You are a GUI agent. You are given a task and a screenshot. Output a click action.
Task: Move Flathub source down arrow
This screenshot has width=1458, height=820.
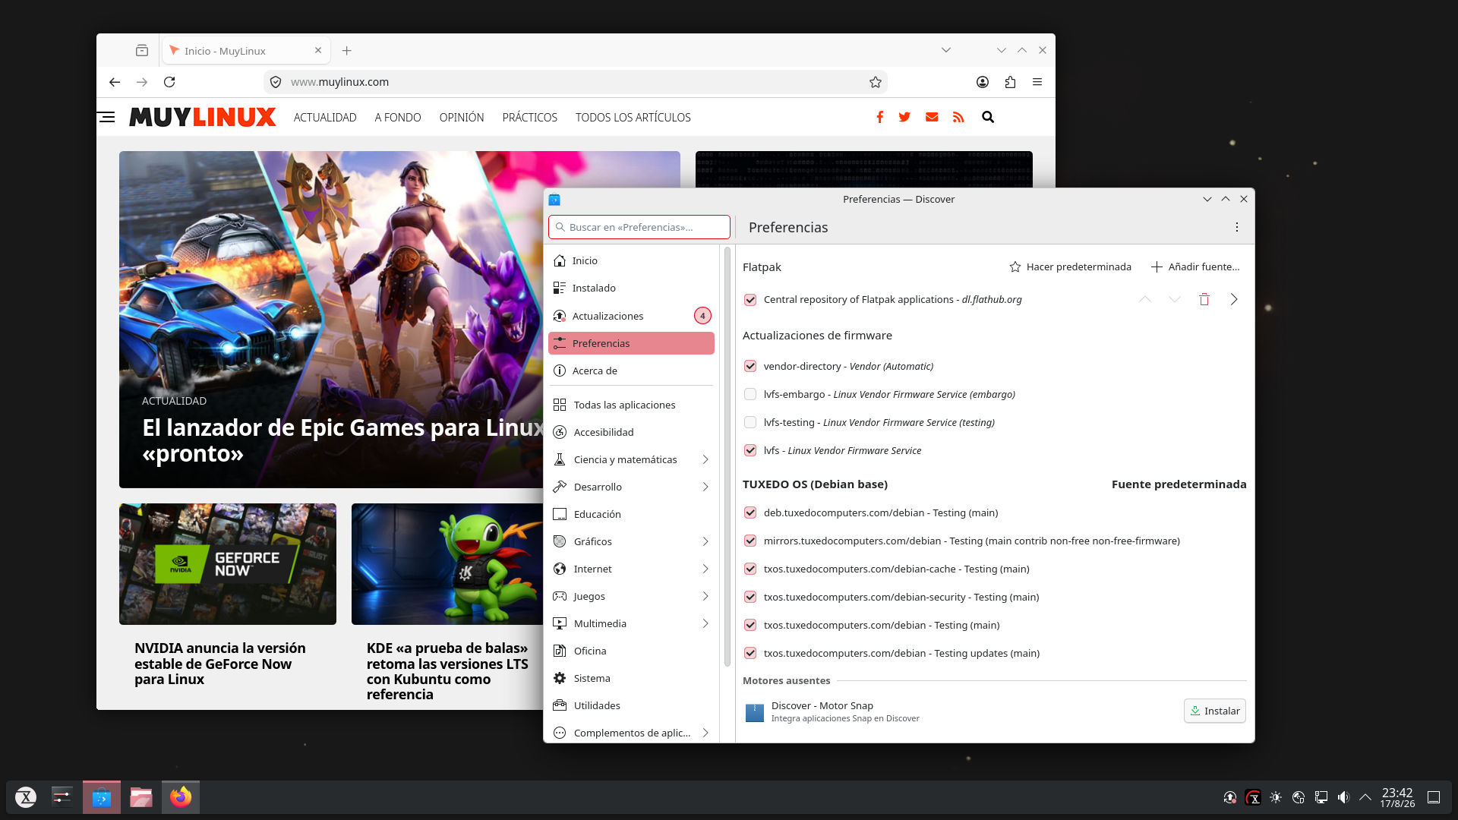[1175, 299]
